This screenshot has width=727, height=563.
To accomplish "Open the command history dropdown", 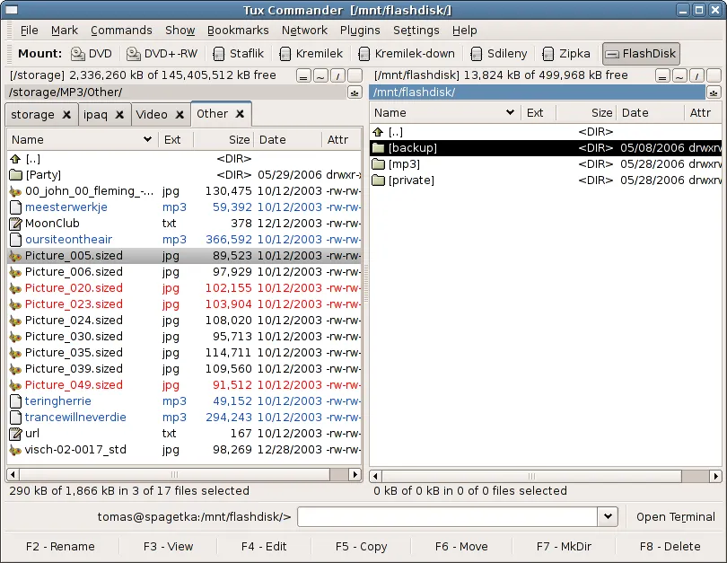I will coord(608,516).
